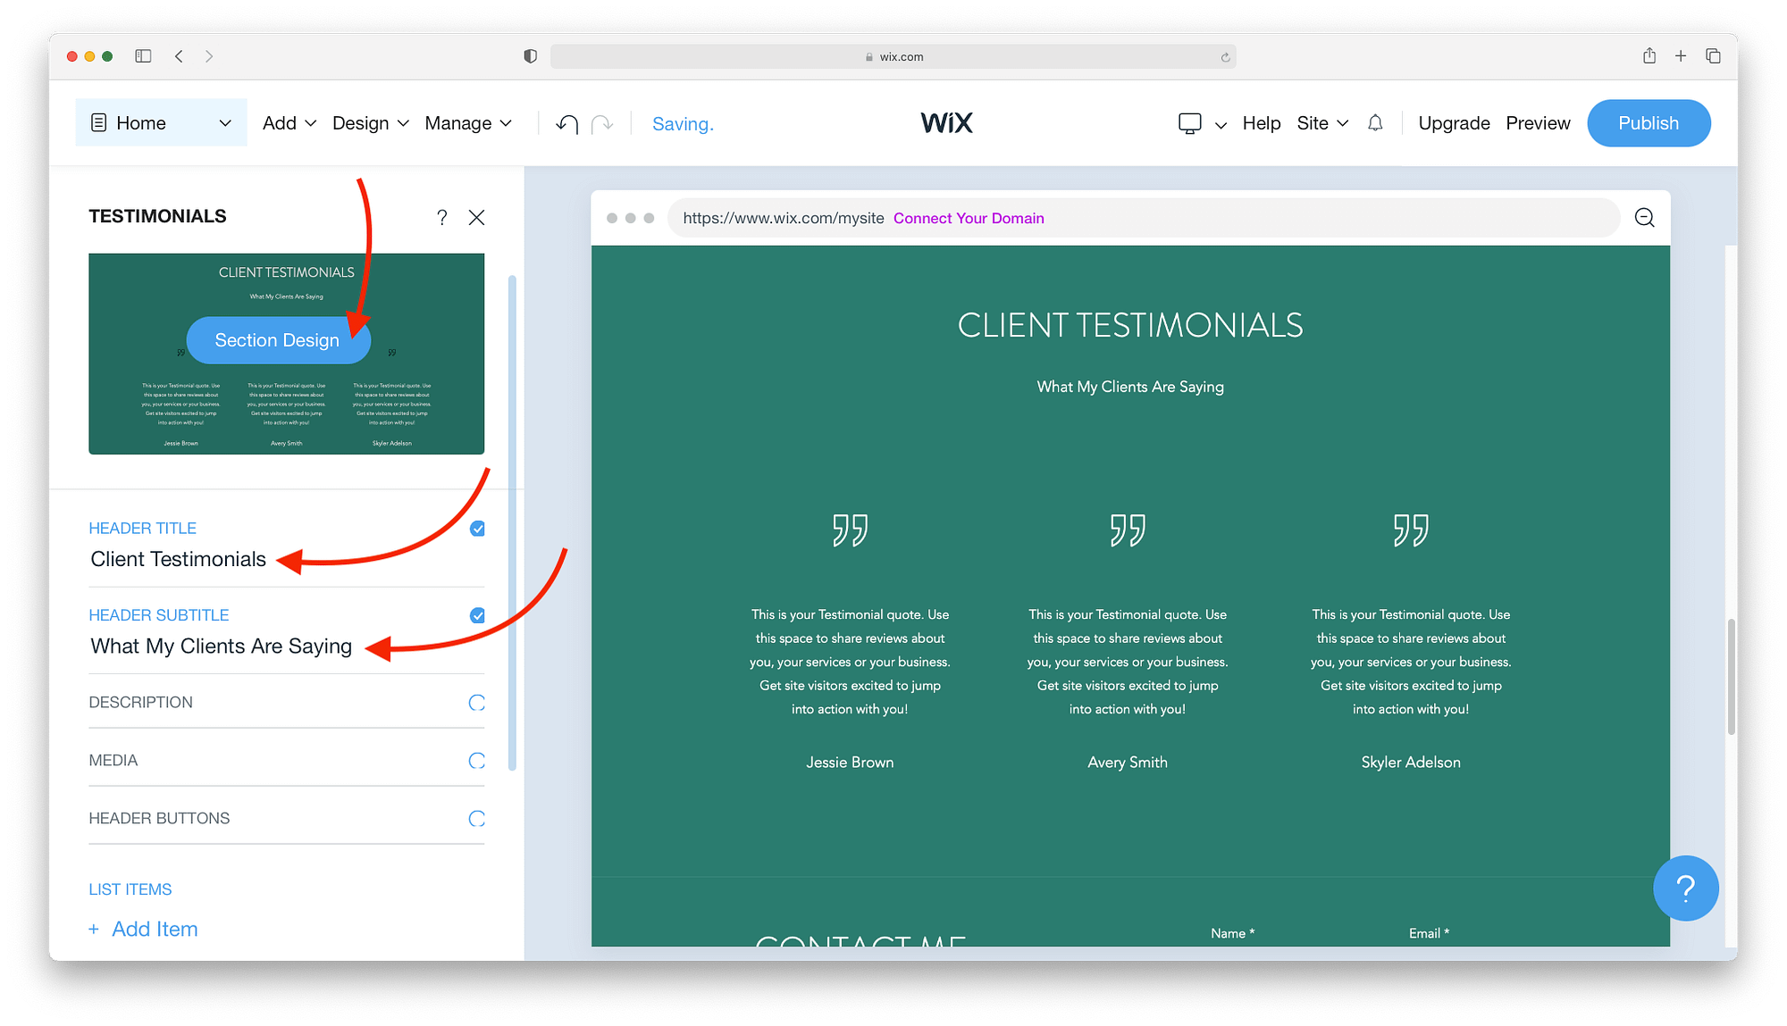
Task: Open the Add menu
Action: [x=287, y=122]
